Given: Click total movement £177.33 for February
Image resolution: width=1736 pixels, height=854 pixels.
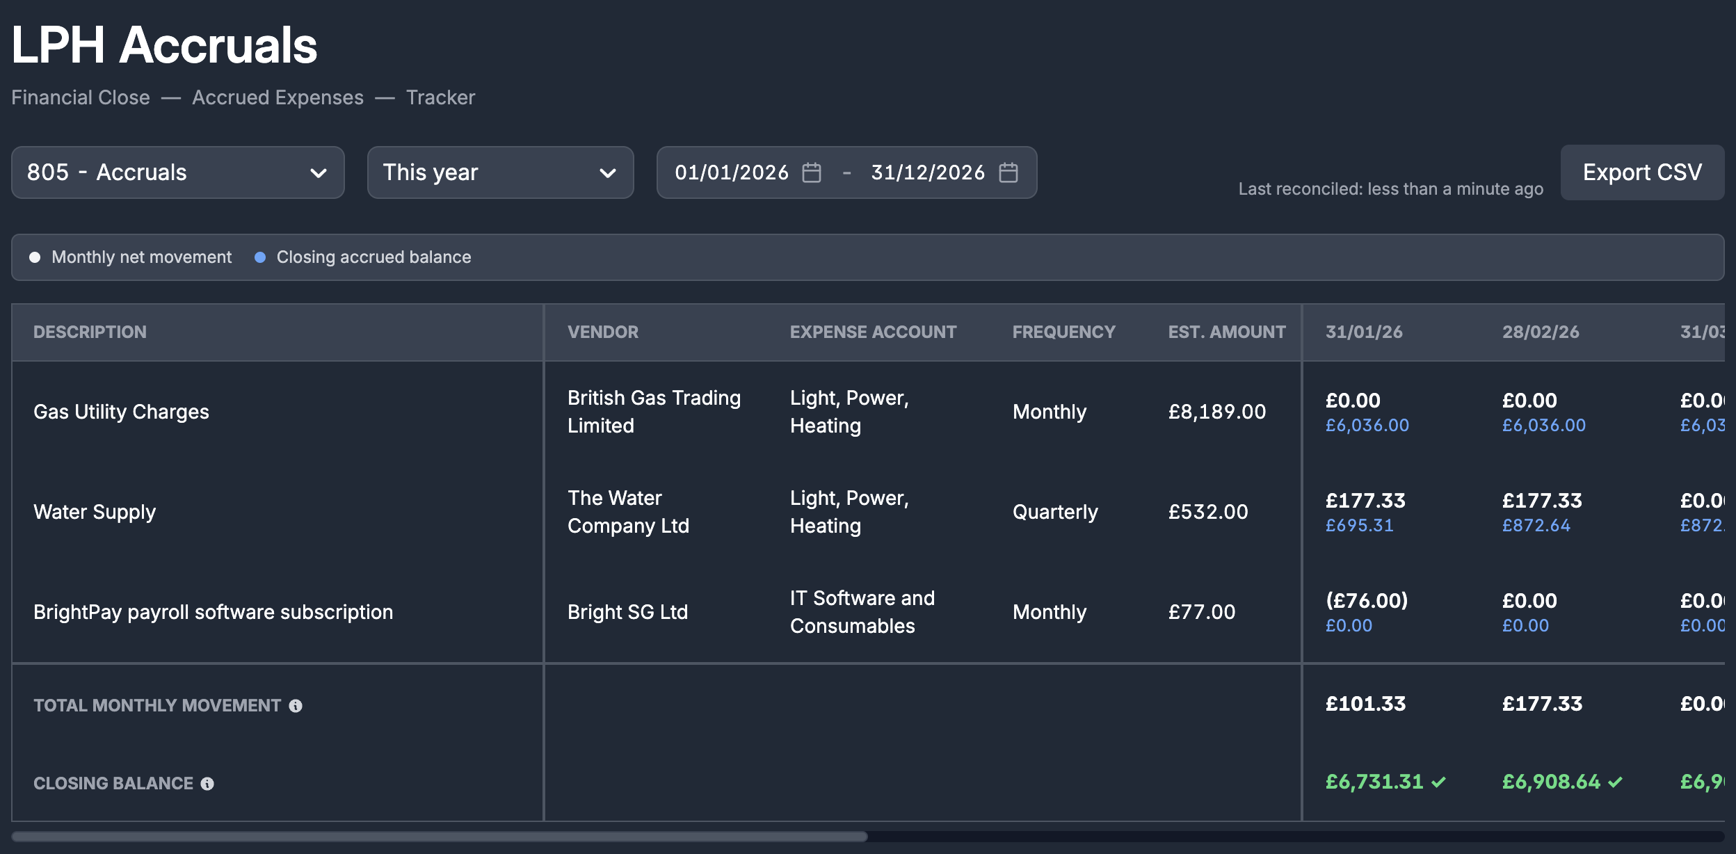Looking at the screenshot, I should point(1542,704).
